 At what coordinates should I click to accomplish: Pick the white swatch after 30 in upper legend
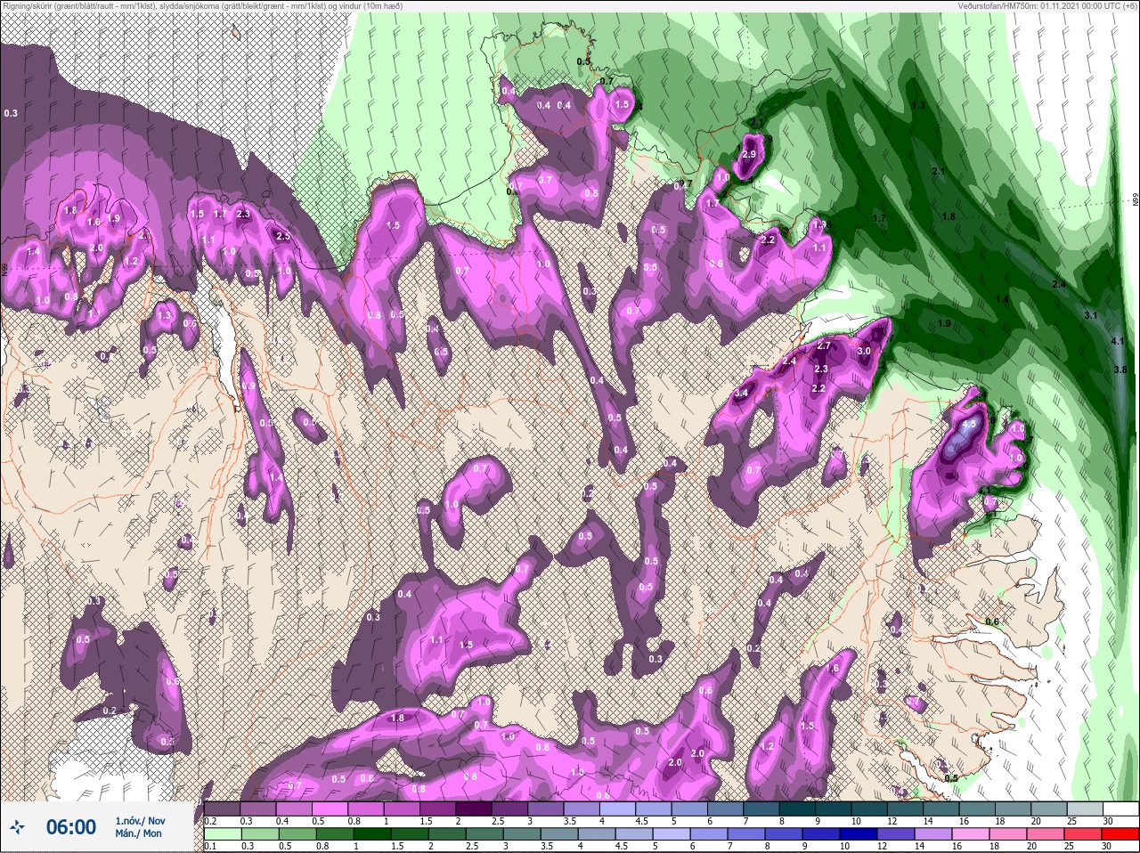point(1122,809)
